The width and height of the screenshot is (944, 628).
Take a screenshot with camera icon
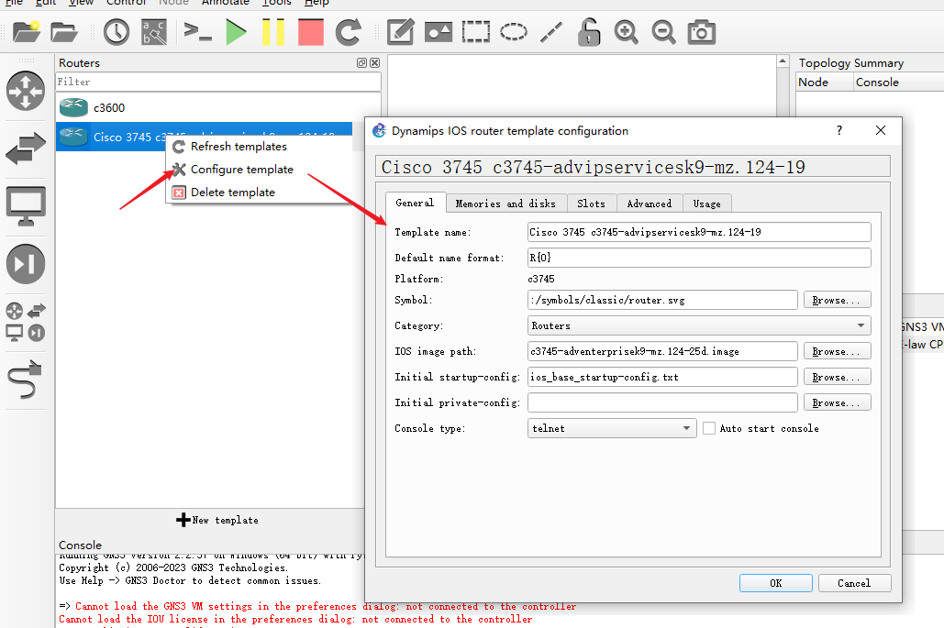[x=702, y=32]
